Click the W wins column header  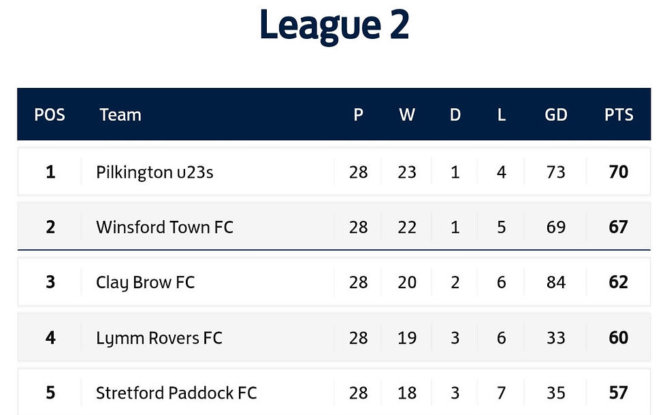pyautogui.click(x=407, y=114)
